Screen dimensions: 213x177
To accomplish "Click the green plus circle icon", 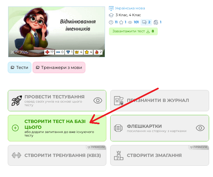I will (15, 128).
